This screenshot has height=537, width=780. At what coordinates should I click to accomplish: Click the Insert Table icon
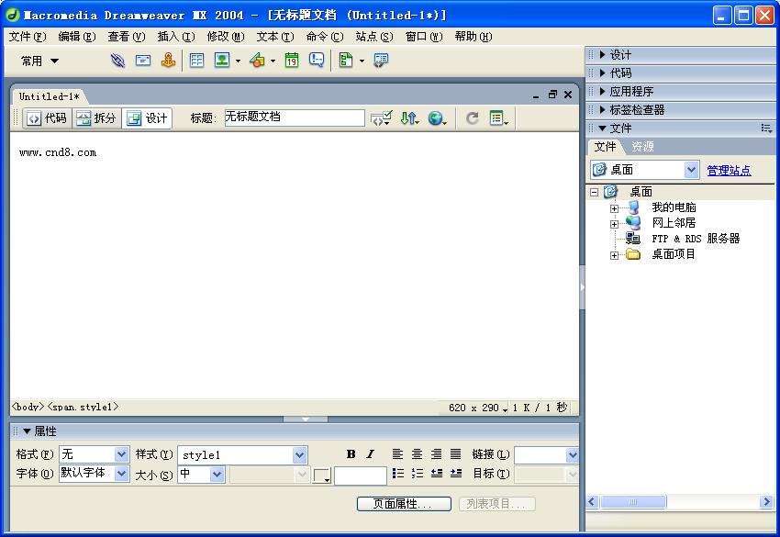196,61
